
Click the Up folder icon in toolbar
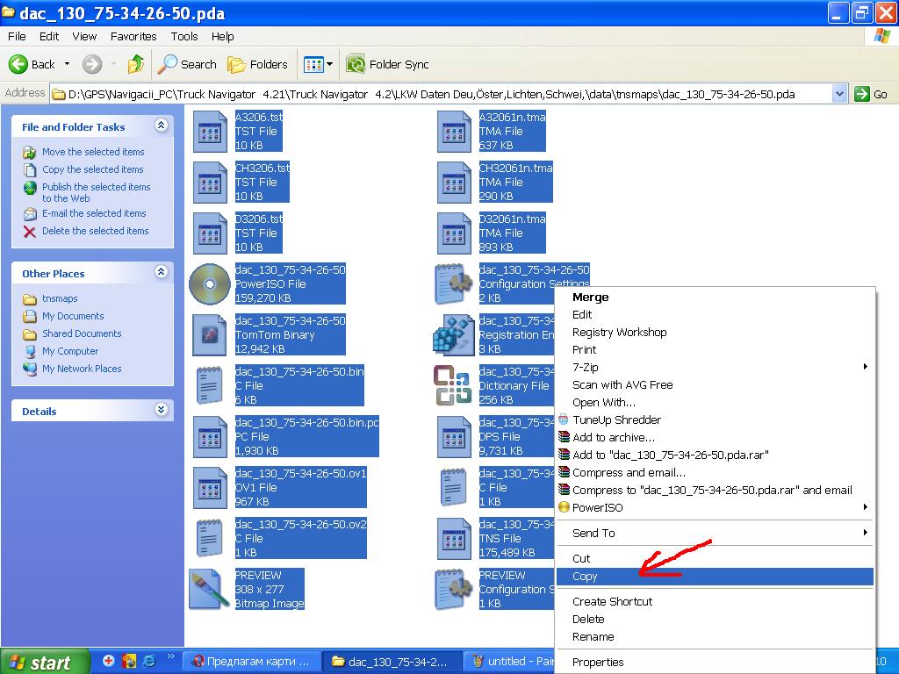136,64
